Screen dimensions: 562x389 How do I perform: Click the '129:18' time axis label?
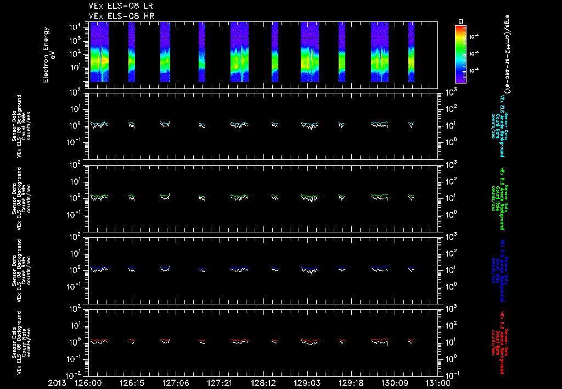pos(351,384)
